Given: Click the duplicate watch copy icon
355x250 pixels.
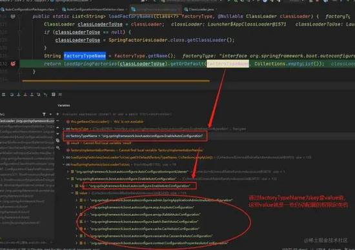Looking at the screenshot, I should pos(57,140).
